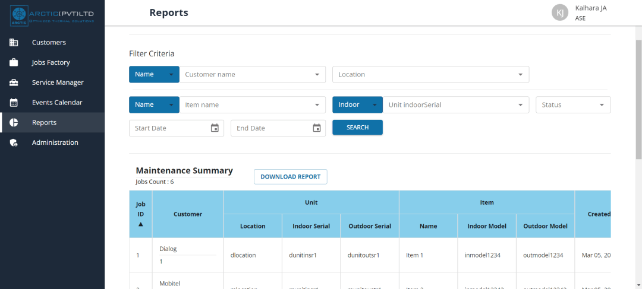Click the Customers building icon in sidebar
This screenshot has height=289, width=642.
coord(14,43)
